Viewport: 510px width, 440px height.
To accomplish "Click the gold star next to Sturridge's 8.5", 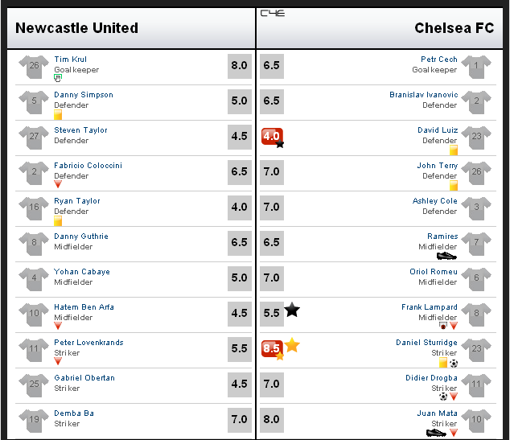I will click(292, 345).
